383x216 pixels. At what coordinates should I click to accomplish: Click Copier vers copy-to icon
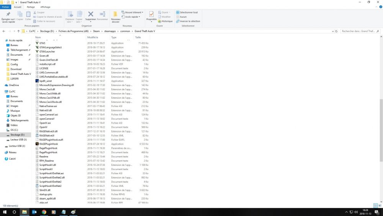point(79,14)
